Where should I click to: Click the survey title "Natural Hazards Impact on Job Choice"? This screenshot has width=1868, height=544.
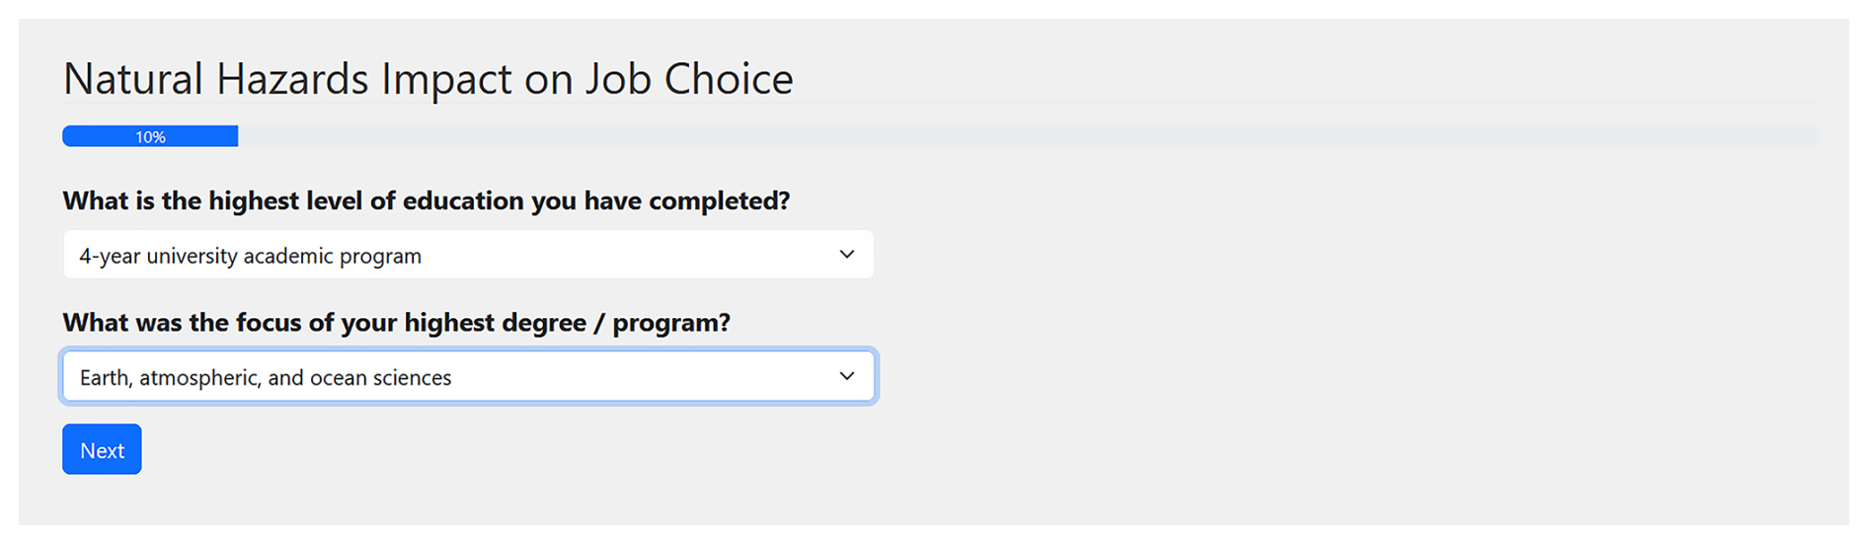click(428, 79)
